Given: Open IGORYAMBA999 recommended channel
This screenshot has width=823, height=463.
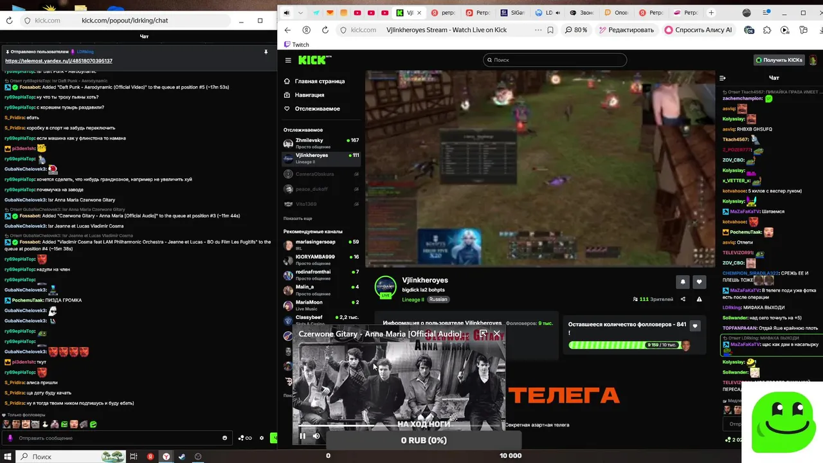Looking at the screenshot, I should point(321,260).
